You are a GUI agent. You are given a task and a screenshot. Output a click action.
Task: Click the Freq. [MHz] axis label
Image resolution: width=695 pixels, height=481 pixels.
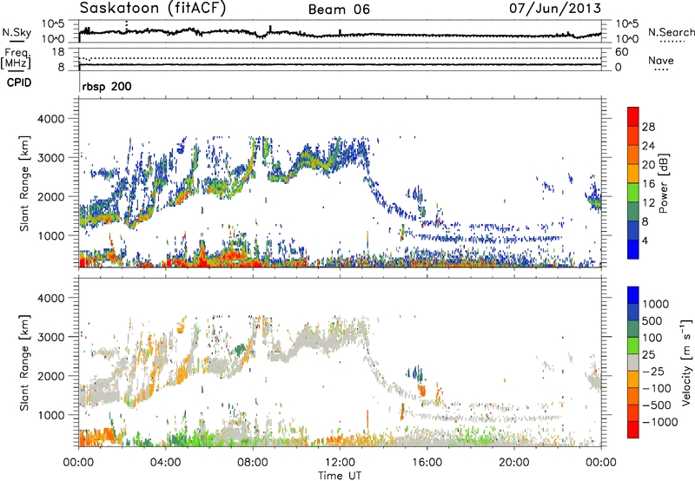[x=17, y=59]
